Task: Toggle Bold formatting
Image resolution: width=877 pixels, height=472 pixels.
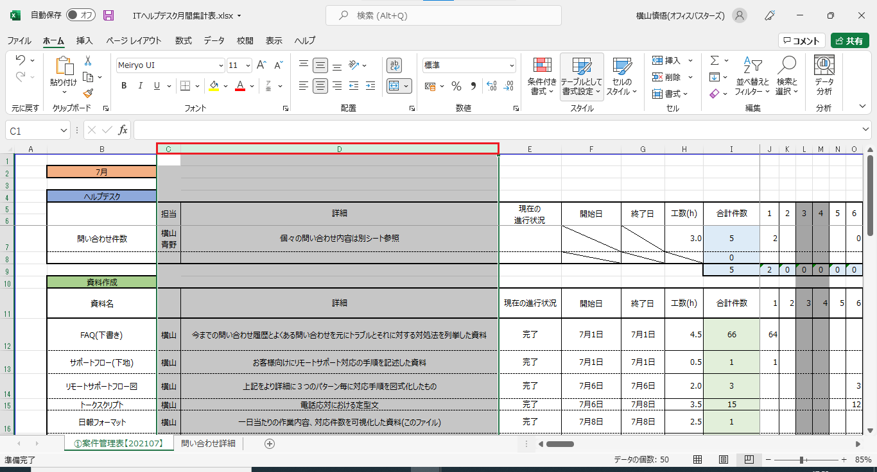Action: 123,86
